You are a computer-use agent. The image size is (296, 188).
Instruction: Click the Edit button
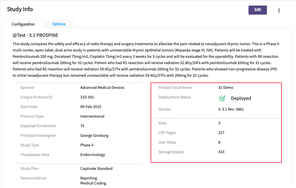pyautogui.click(x=257, y=10)
